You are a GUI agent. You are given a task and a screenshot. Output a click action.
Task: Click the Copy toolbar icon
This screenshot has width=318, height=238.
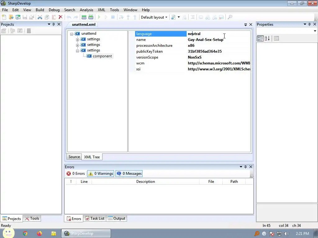[x=47, y=17]
